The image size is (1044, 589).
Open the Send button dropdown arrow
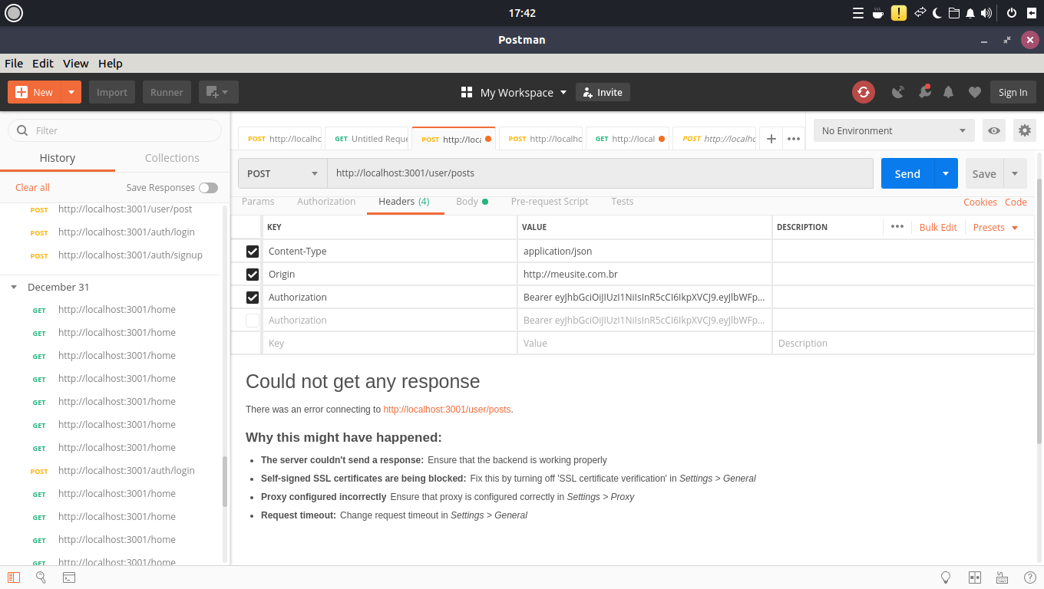click(946, 173)
